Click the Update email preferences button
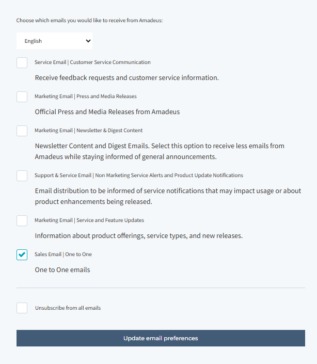 161,338
